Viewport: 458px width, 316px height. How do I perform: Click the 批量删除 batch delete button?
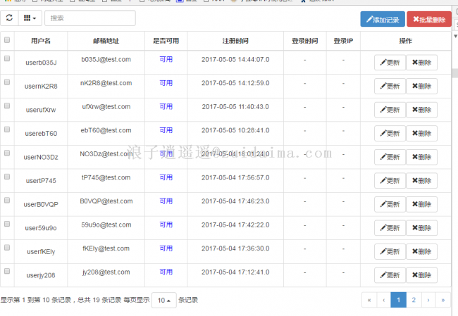[428, 20]
